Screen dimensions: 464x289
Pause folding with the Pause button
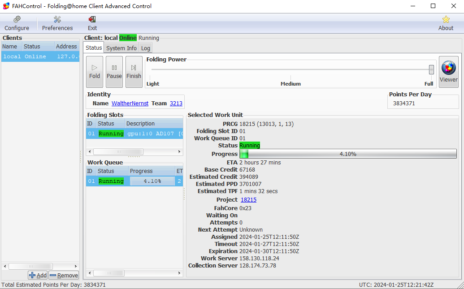point(114,72)
